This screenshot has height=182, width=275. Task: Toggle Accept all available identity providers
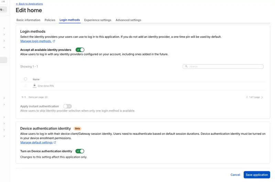pyautogui.click(x=80, y=50)
